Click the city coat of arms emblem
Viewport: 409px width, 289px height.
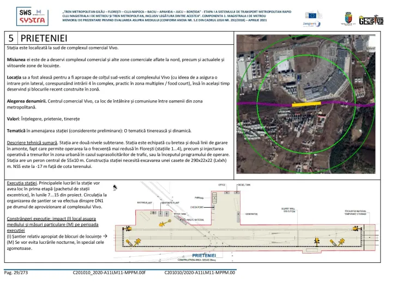(348, 18)
